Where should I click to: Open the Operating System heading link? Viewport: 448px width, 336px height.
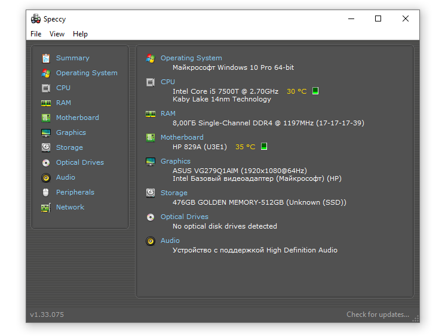tap(191, 58)
